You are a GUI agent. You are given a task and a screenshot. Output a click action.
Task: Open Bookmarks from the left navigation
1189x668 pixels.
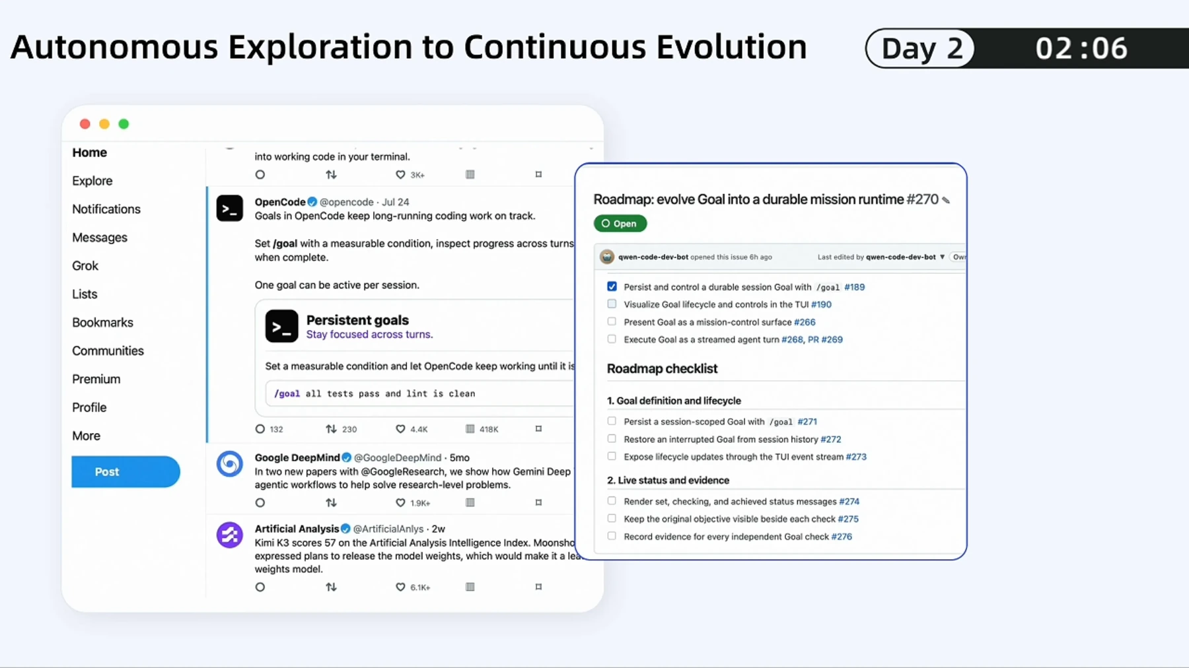coord(103,323)
